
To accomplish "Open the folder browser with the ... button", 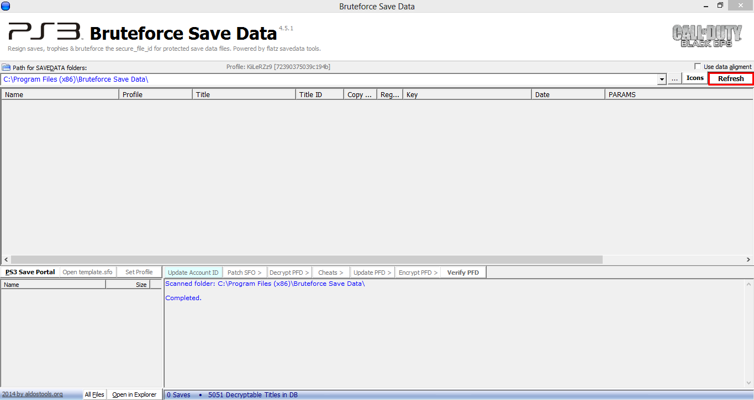I will coord(674,79).
